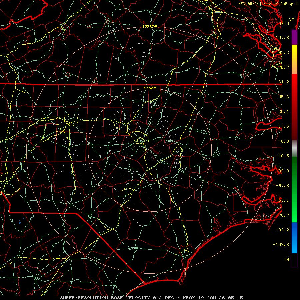Image resolution: width=300 pixels, height=300 pixels.
Task: Click the 14.5 scale value
Action: click(x=284, y=126)
